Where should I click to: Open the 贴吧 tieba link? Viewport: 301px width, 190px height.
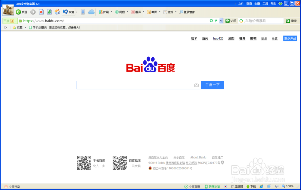253,38
